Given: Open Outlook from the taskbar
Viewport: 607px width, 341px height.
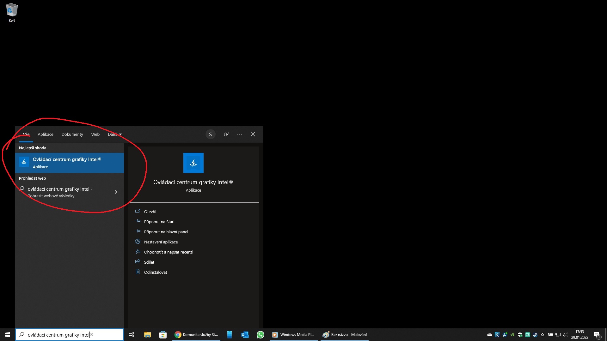Looking at the screenshot, I should coord(245,335).
